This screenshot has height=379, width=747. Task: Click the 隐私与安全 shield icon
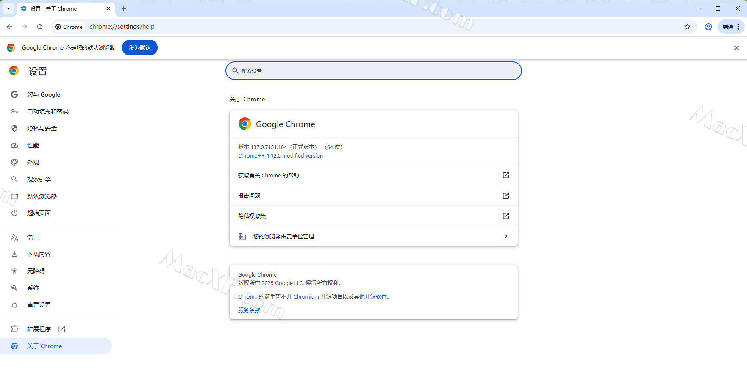point(14,128)
